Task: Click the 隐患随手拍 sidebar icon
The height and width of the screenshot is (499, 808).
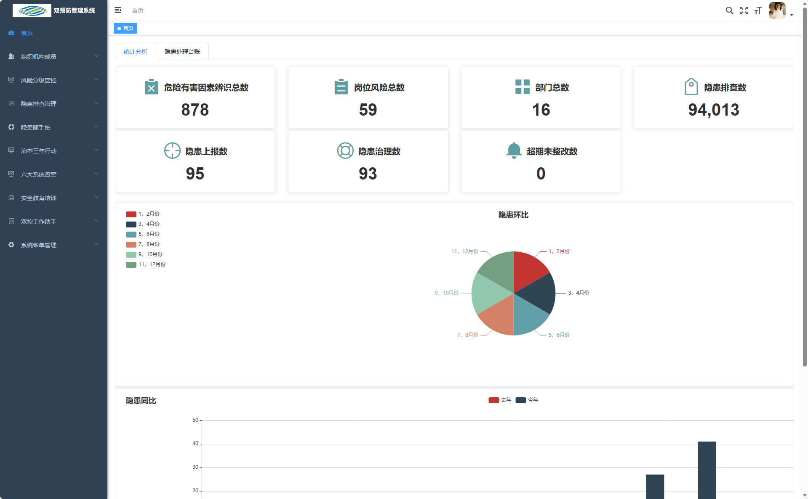Action: (x=11, y=127)
